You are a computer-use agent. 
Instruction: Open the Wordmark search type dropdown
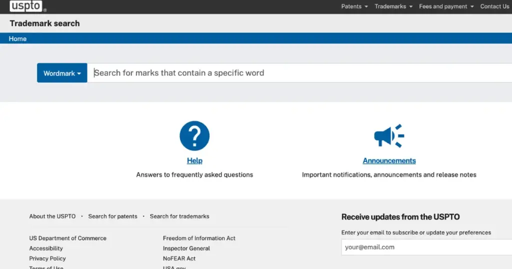pyautogui.click(x=62, y=73)
